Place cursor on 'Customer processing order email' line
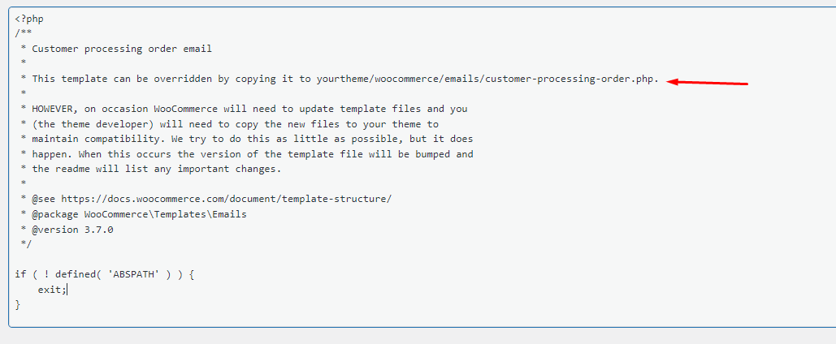This screenshot has height=344, width=836. click(122, 49)
